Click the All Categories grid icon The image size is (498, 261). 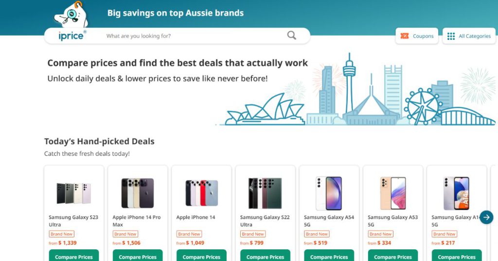(451, 36)
